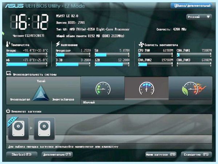Click the 5В voltage bar
218x164 pixels.
[x=112, y=55]
